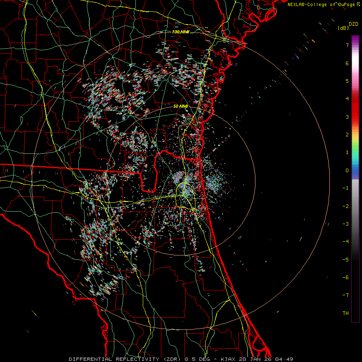This screenshot has width=362, height=362.
Task: Click the 50 NMI range ring label
Action: [x=181, y=107]
